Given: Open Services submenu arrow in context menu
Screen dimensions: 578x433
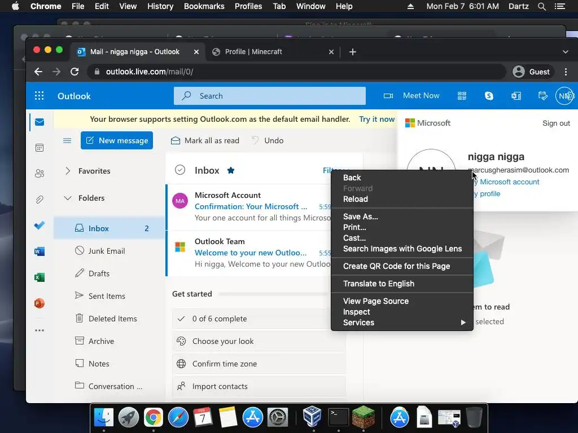Looking at the screenshot, I should tap(463, 322).
